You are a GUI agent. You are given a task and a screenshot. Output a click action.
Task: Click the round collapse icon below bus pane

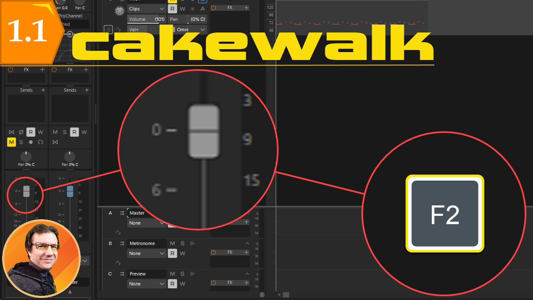[262, 295]
